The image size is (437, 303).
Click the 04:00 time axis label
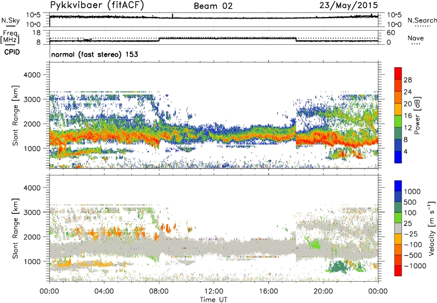pos(104,292)
